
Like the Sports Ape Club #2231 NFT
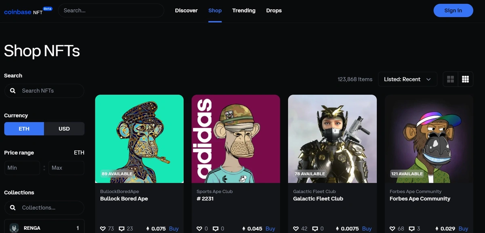pyautogui.click(x=199, y=229)
